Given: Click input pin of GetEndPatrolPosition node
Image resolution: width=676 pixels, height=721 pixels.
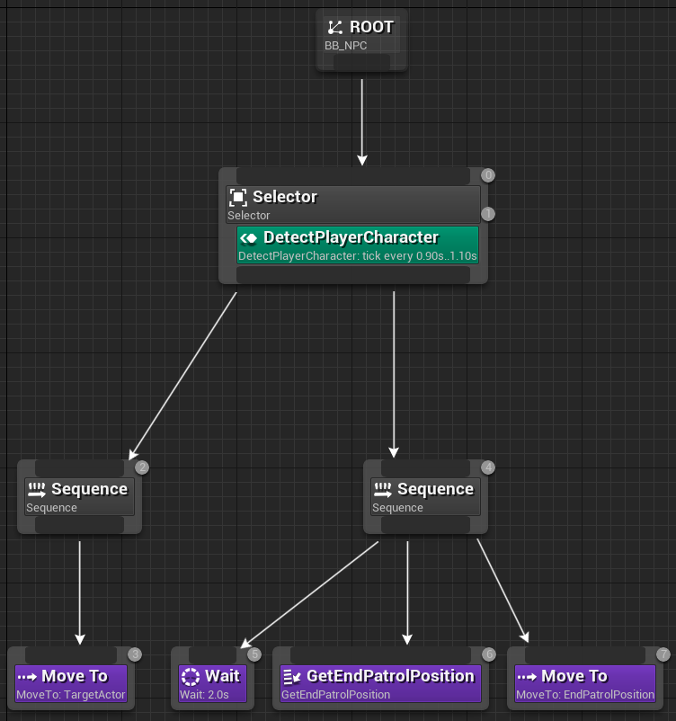Looking at the screenshot, I should 381,655.
